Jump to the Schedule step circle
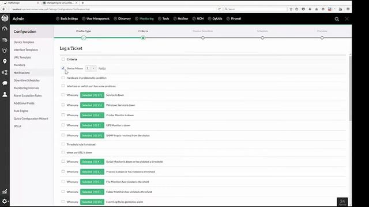 (x=262, y=38)
